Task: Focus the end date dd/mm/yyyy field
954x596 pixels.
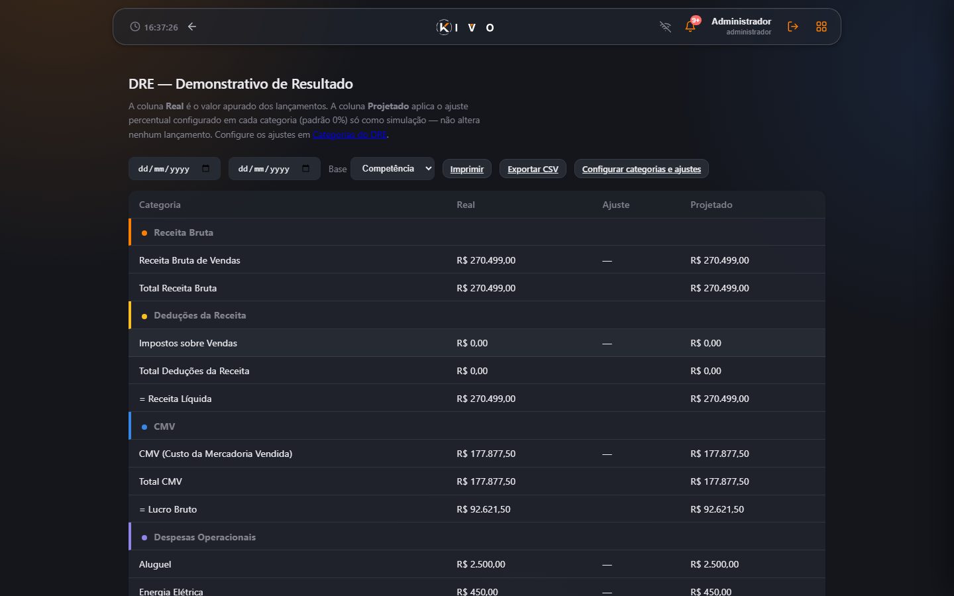Action: [x=274, y=168]
